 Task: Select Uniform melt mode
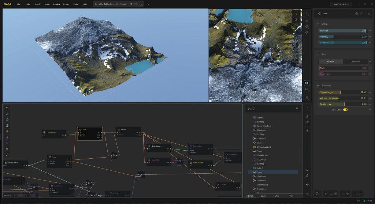pos(331,62)
